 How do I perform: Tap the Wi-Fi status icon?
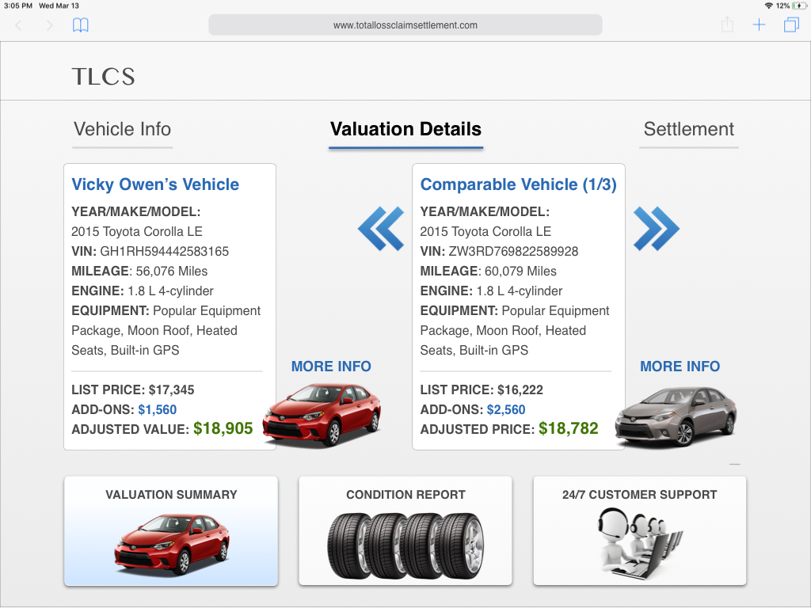(768, 6)
